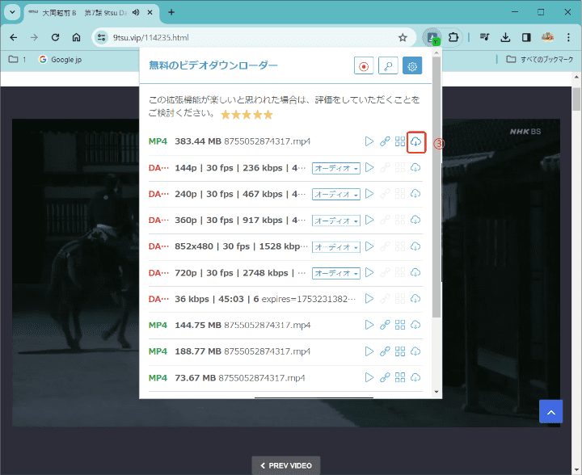Image resolution: width=582 pixels, height=475 pixels.
Task: Expand the audio dropdown for 360p row
Action: coord(335,221)
